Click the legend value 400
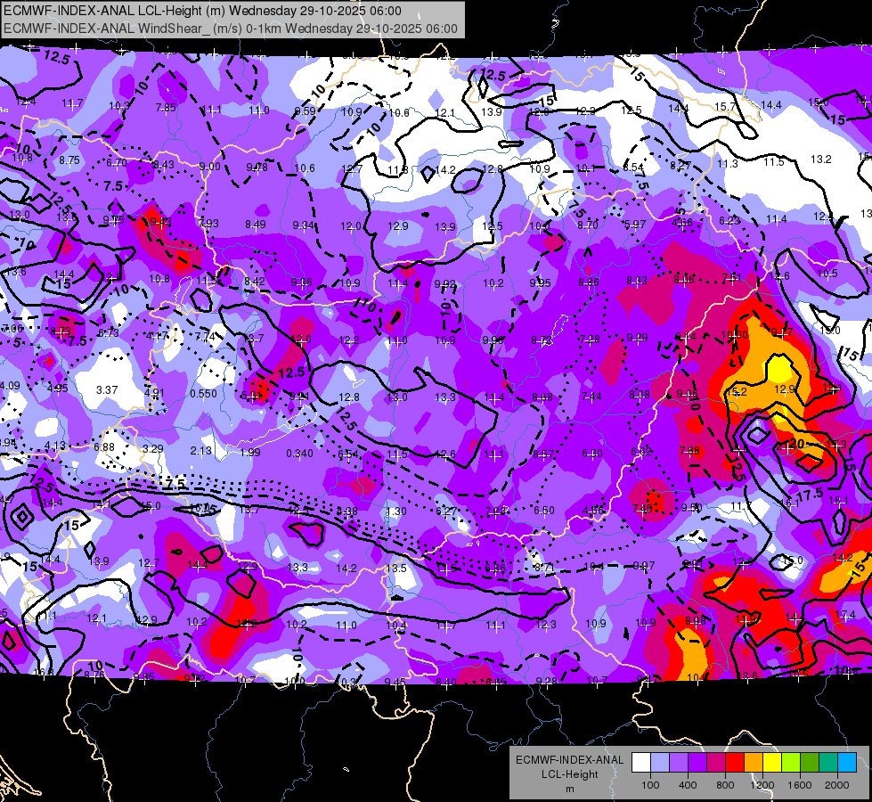This screenshot has width=872, height=802. click(688, 785)
